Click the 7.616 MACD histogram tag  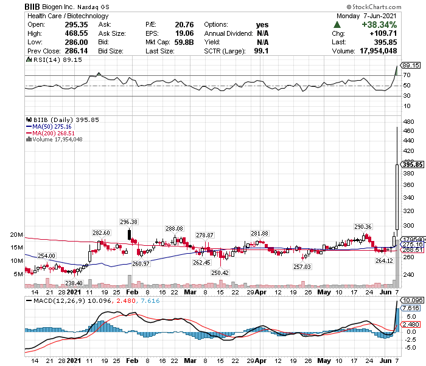tap(411, 308)
